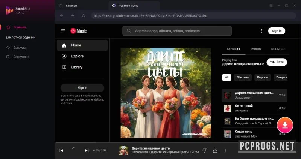Play На белом покрывале queue track
Image resolution: width=301 pixels, height=159 pixels.
[254, 121]
